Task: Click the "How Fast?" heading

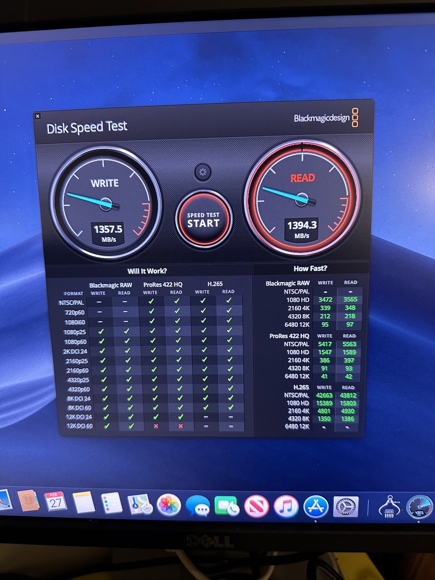Action: [x=310, y=269]
